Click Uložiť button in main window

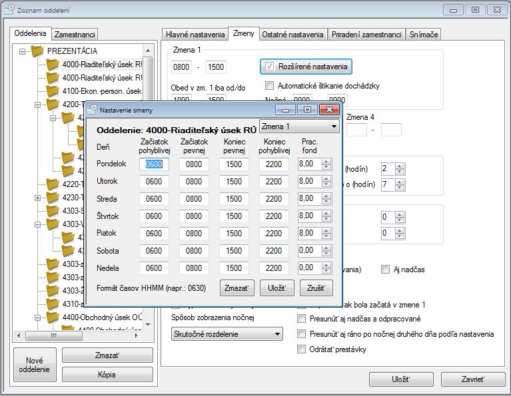[401, 379]
